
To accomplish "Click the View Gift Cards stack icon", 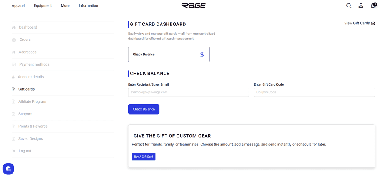I will point(373,24).
